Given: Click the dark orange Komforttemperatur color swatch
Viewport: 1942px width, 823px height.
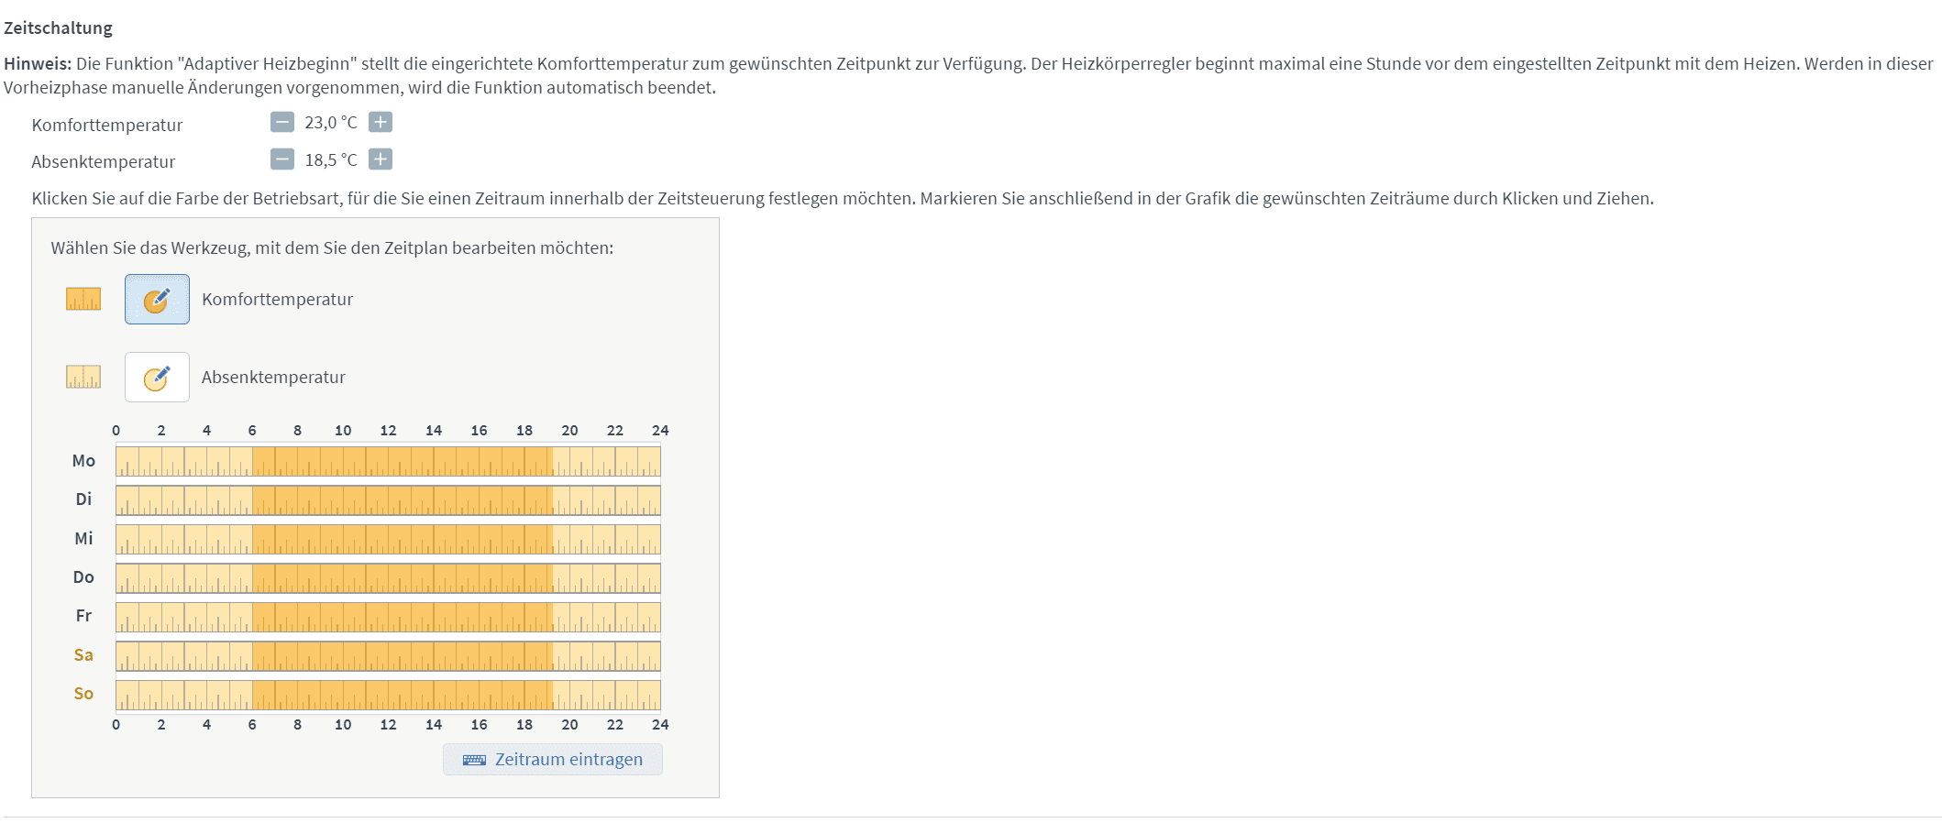Looking at the screenshot, I should tap(83, 299).
